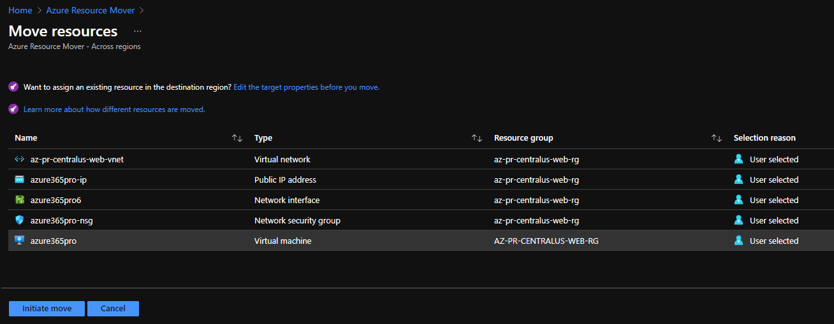
Task: Select the az-pr-centralus-web-vnet name
Action: (77, 159)
